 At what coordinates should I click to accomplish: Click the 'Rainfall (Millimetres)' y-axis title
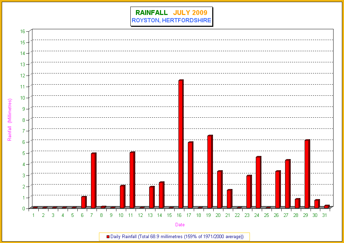click(x=10, y=120)
